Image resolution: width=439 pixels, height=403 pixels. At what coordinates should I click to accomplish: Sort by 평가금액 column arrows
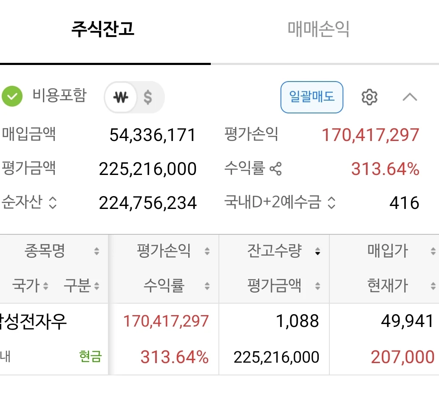click(317, 286)
